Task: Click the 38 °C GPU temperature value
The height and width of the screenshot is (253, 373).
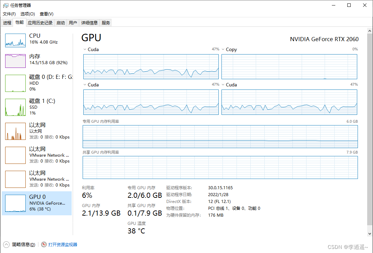Action: [136, 231]
